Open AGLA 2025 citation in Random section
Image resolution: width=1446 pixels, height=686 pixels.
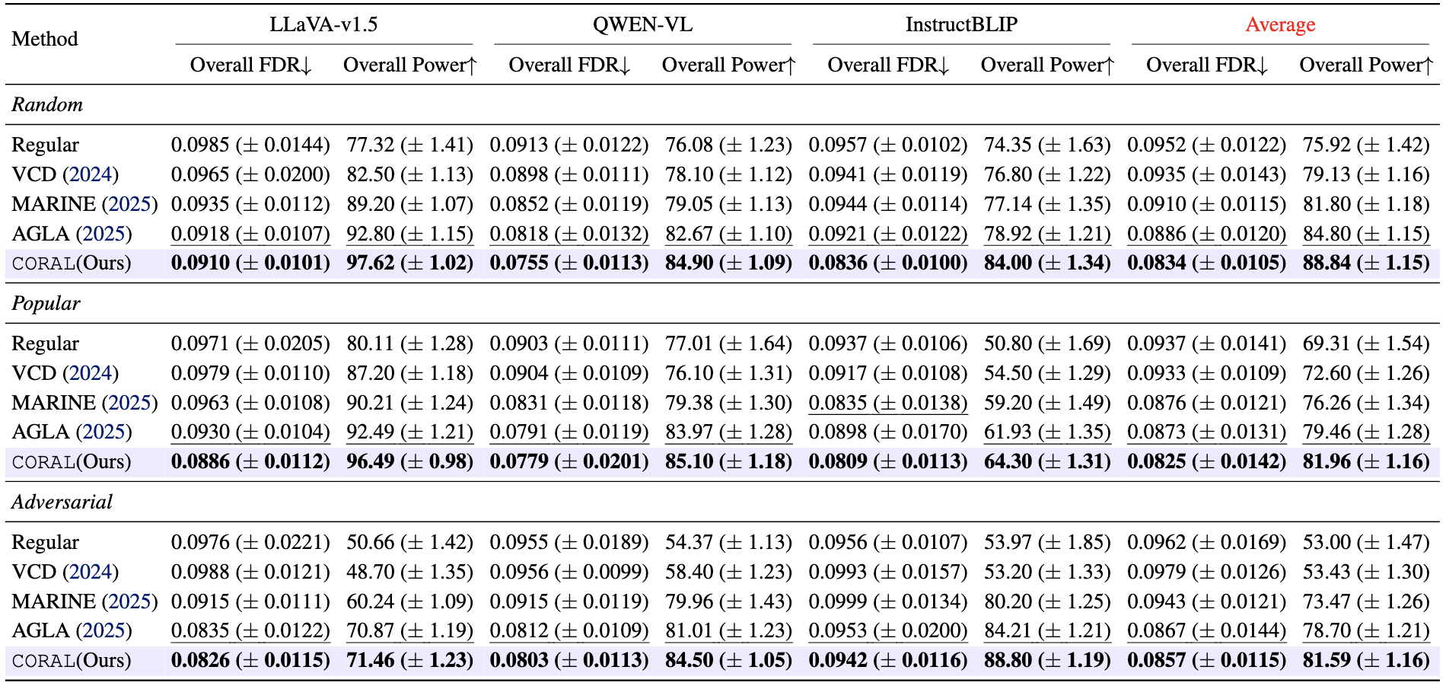pos(104,234)
